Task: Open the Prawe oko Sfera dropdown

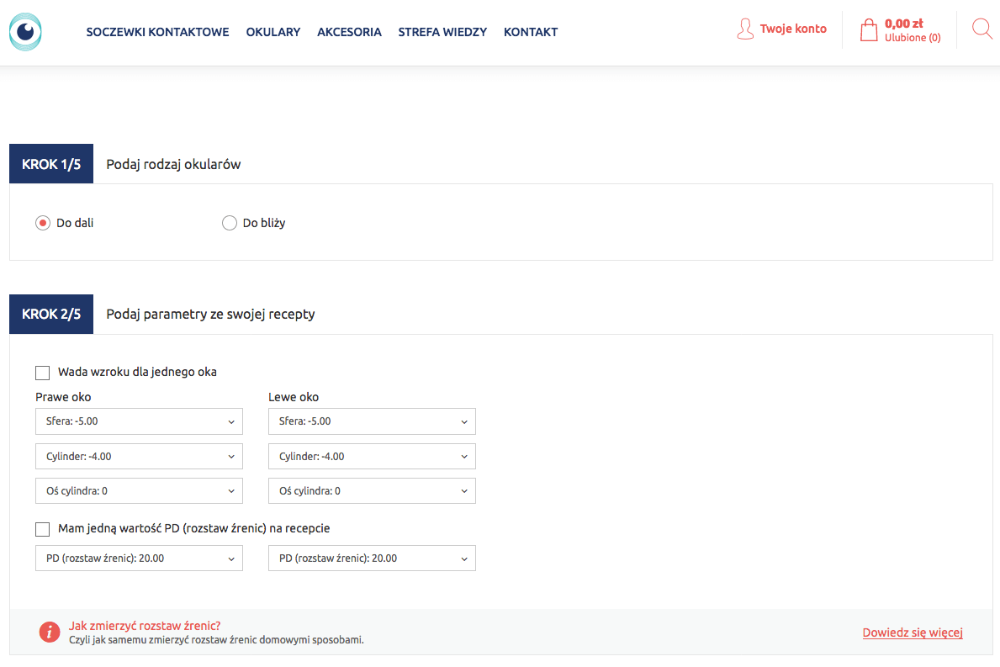Action: click(139, 421)
